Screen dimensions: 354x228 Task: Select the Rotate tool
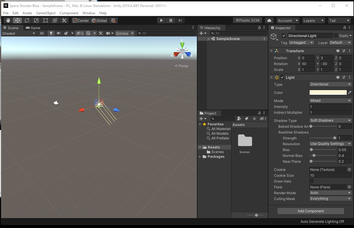(27, 20)
